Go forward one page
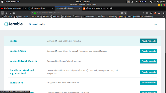Screen dimensions: 166x93 [x=6, y=13]
